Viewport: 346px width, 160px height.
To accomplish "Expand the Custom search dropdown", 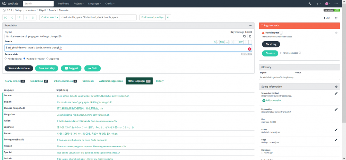I will tap(49, 17).
